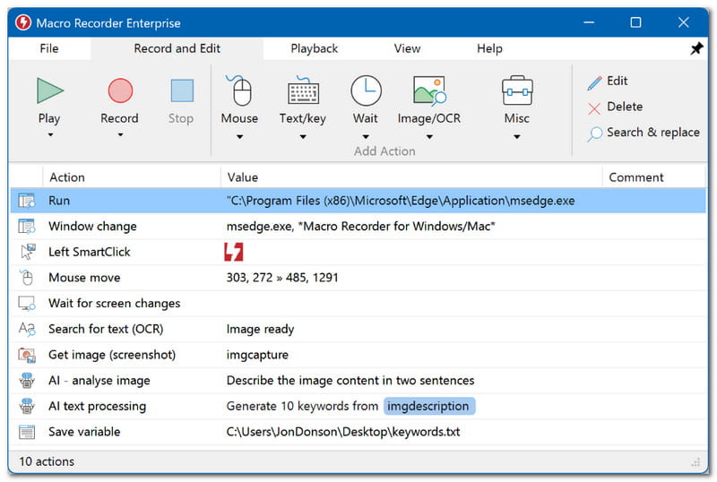Select the keywords.txt file path value
Viewport: 717px width, 482px height.
[x=343, y=432]
